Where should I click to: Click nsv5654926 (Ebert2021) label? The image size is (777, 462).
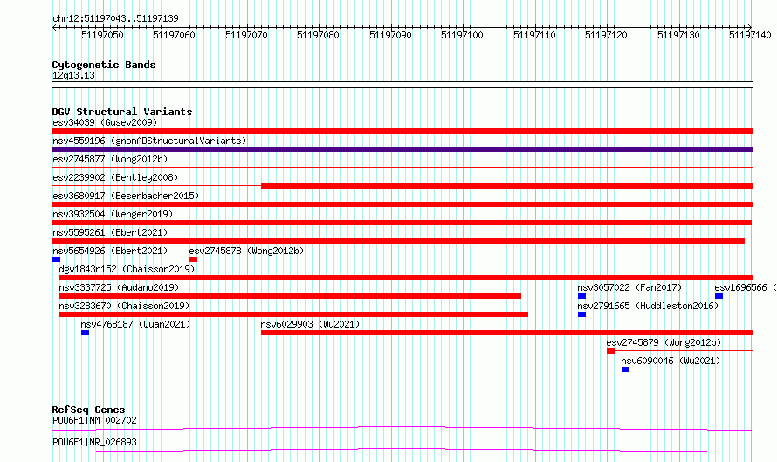[x=110, y=251]
